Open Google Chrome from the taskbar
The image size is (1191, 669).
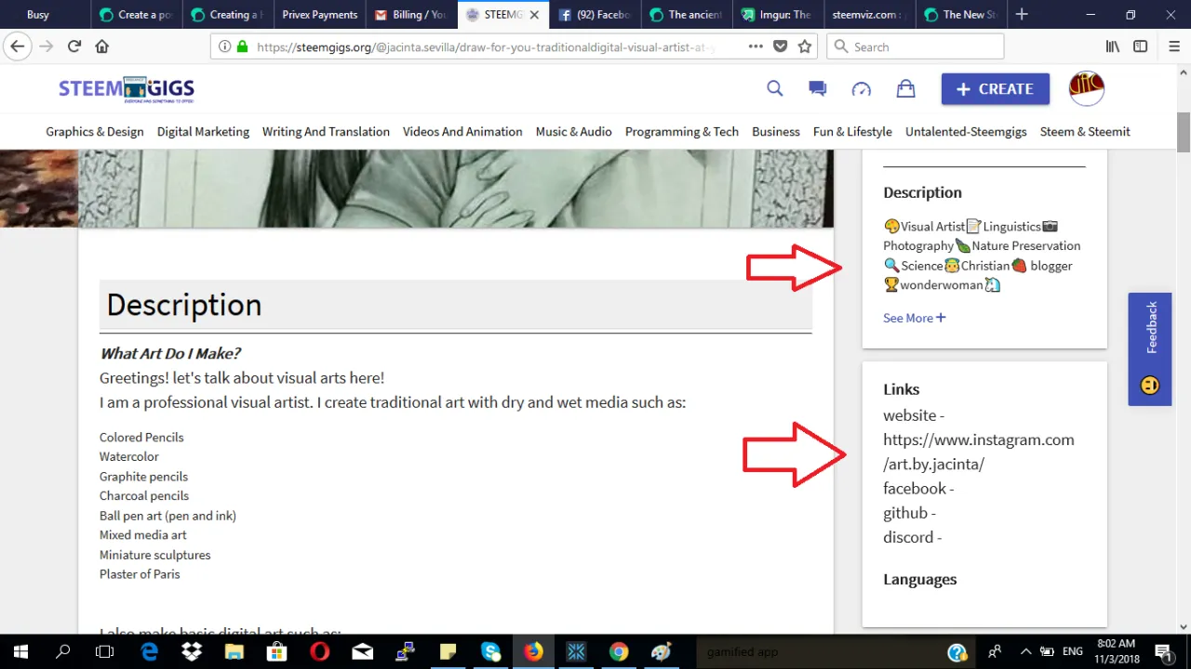click(x=619, y=651)
